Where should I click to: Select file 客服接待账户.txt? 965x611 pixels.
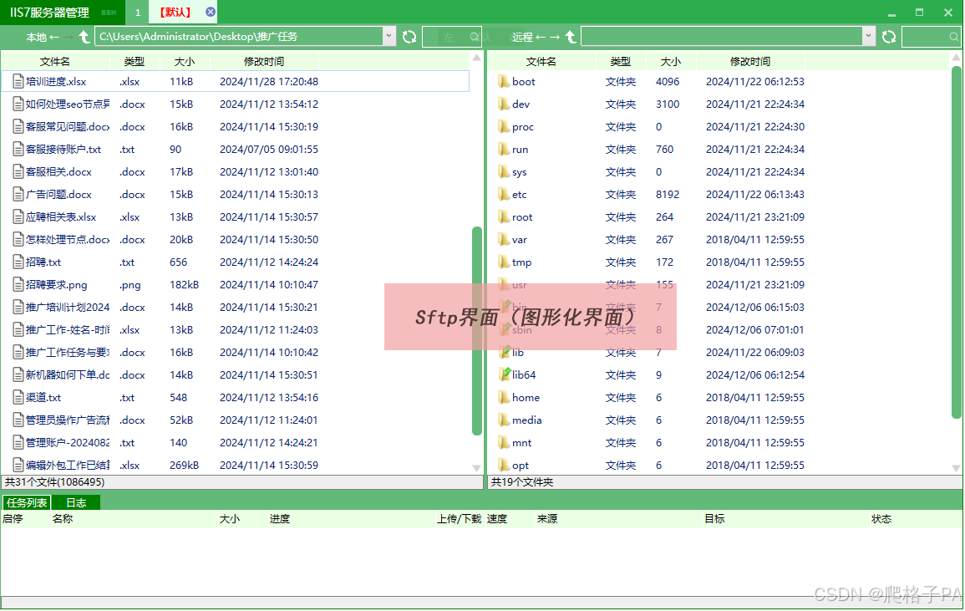[x=63, y=149]
